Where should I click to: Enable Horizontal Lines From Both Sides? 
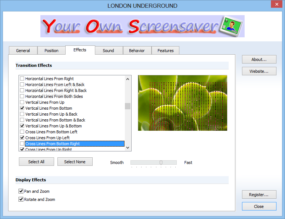coord(22,96)
